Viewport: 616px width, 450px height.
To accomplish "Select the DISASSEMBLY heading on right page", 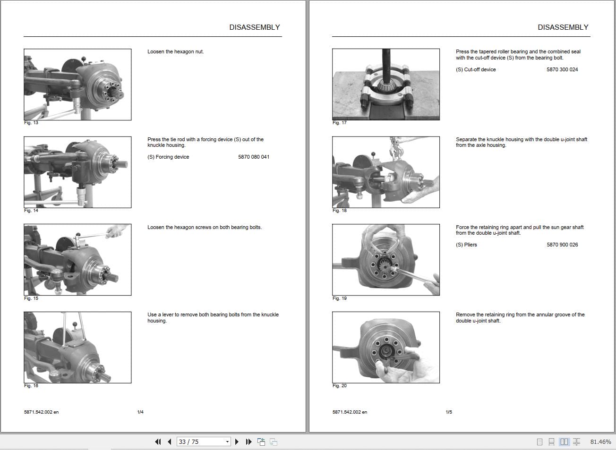I will pos(564,27).
